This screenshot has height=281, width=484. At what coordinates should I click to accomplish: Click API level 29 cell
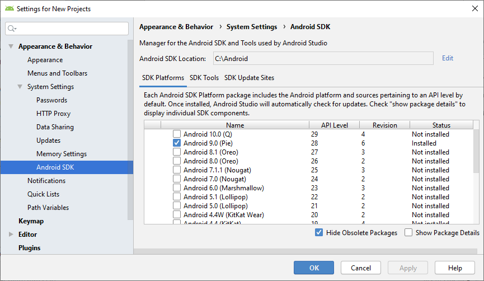click(x=314, y=134)
